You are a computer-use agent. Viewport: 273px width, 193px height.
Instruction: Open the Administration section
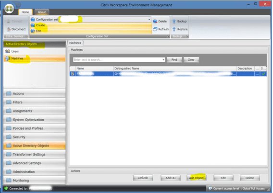(35, 171)
